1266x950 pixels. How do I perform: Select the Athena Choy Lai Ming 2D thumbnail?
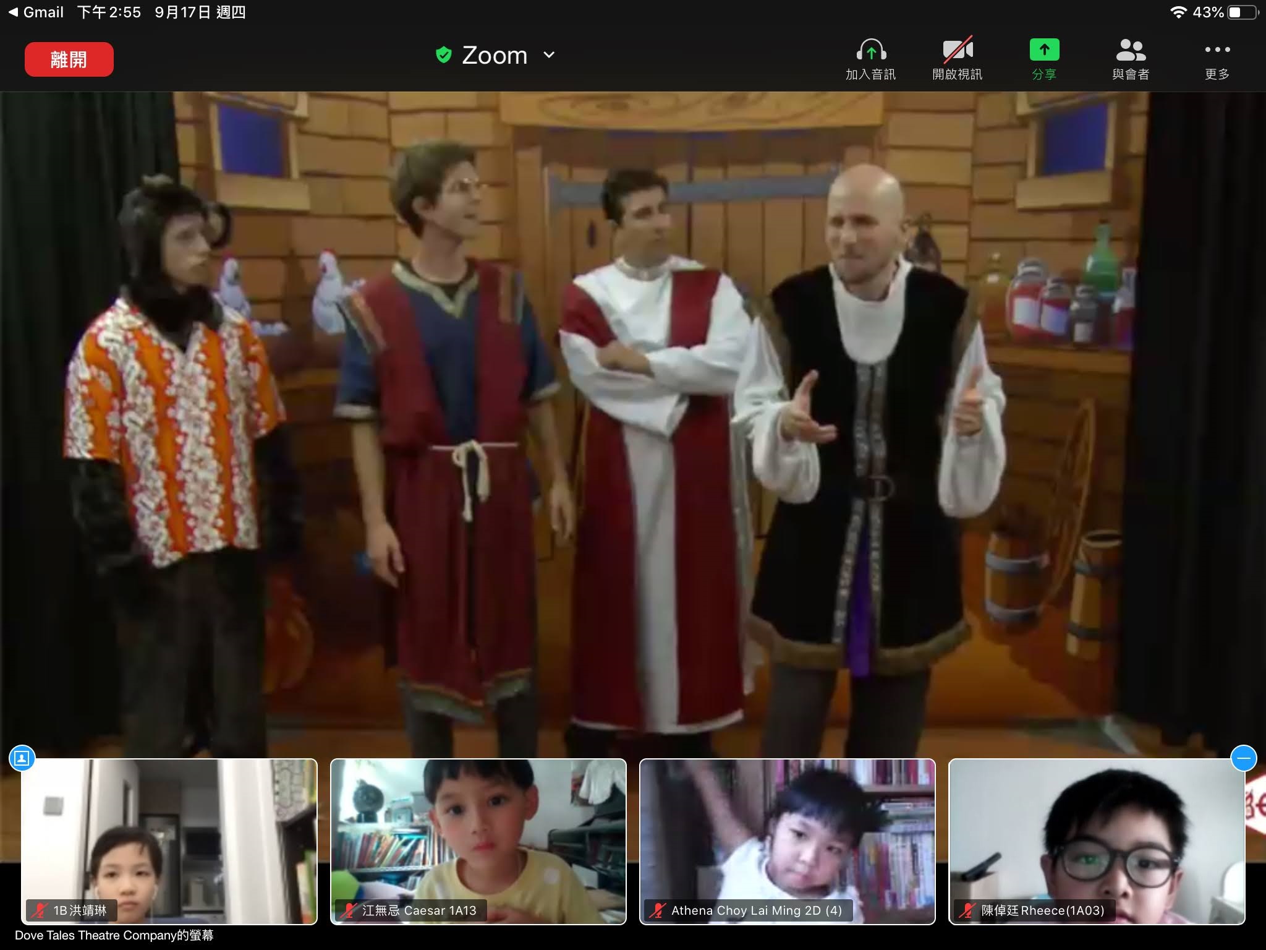788,842
